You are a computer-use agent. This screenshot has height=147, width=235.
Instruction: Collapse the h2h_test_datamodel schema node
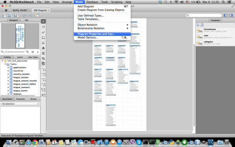(x=3, y=61)
